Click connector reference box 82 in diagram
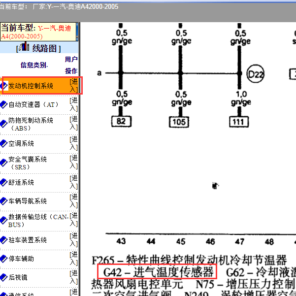 point(121,122)
